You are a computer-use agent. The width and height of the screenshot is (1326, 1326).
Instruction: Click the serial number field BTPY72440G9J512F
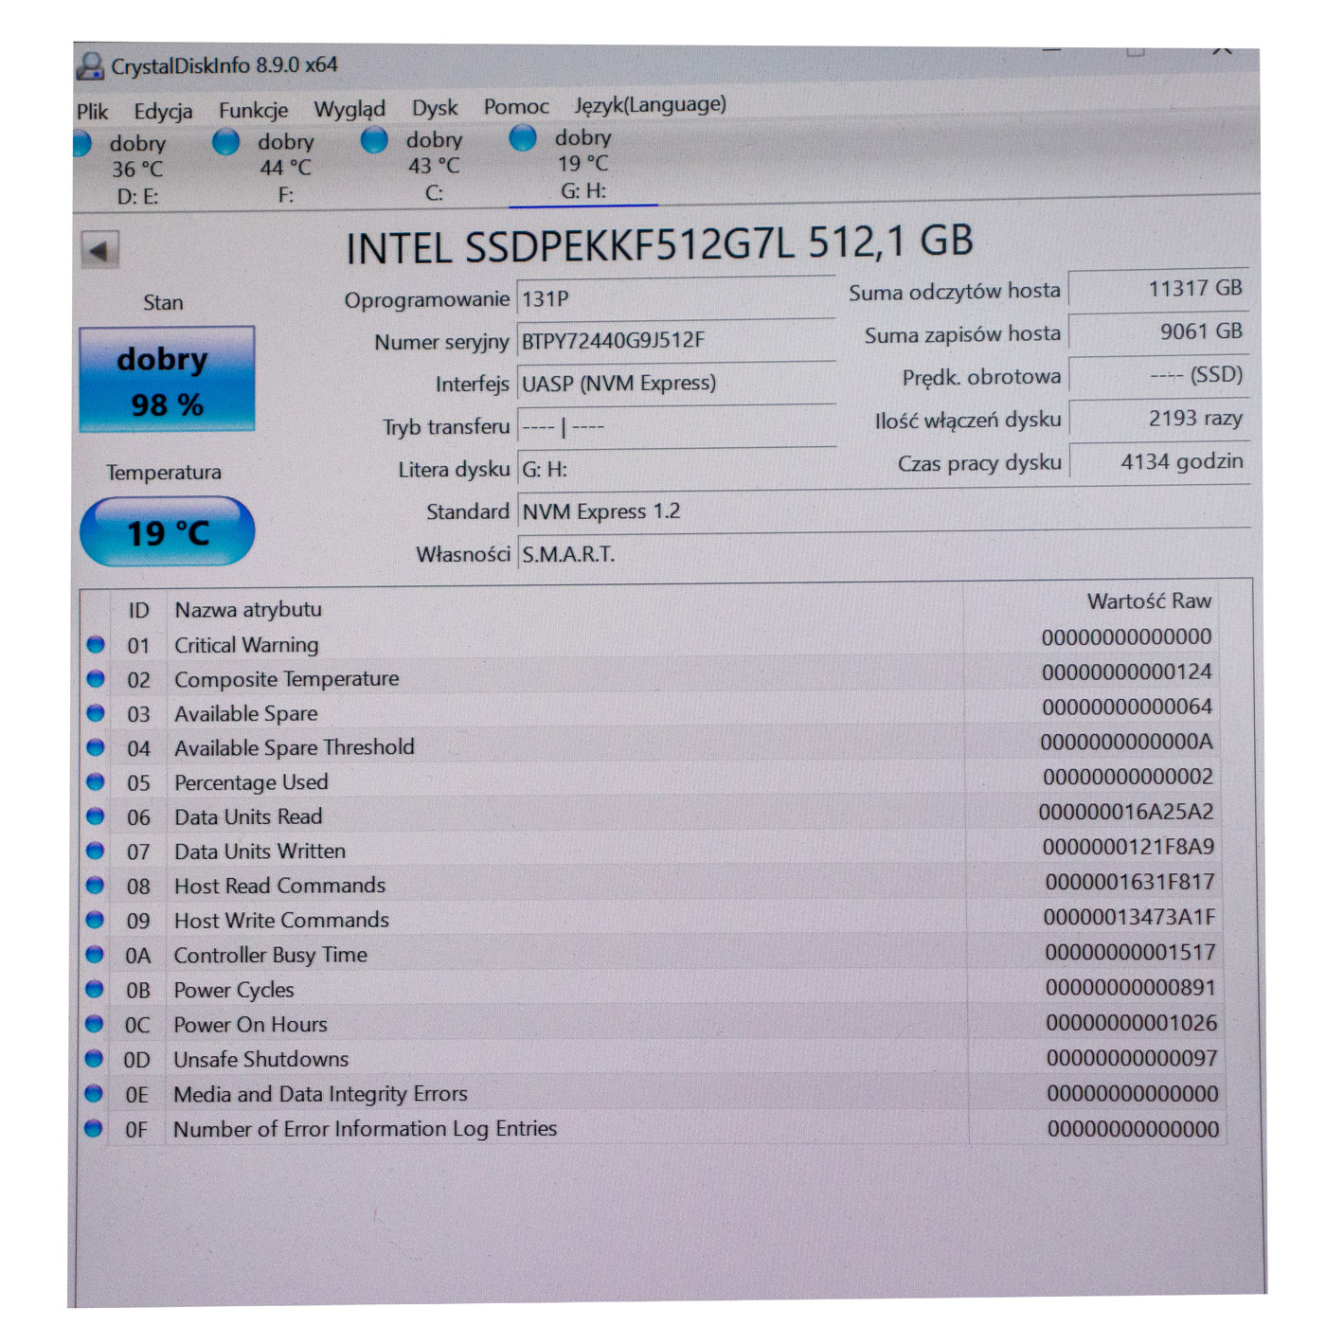tap(676, 340)
